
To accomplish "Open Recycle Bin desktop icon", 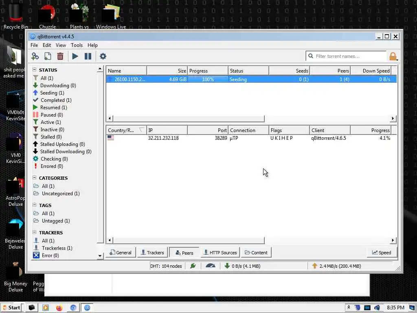I will (x=16, y=15).
